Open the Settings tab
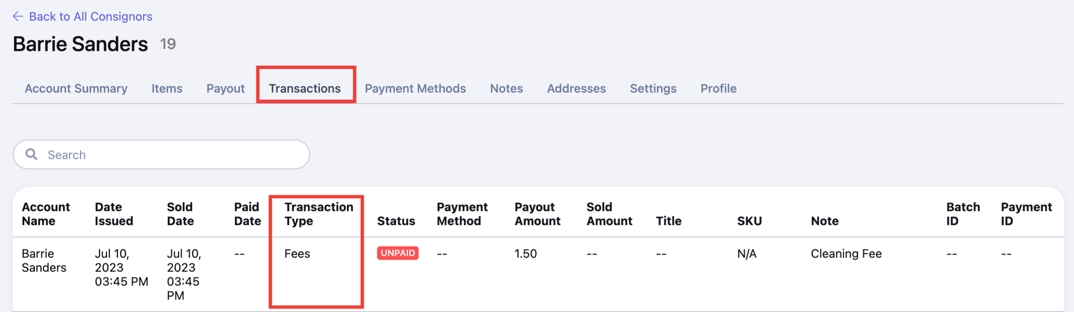This screenshot has height=312, width=1074. coord(653,88)
